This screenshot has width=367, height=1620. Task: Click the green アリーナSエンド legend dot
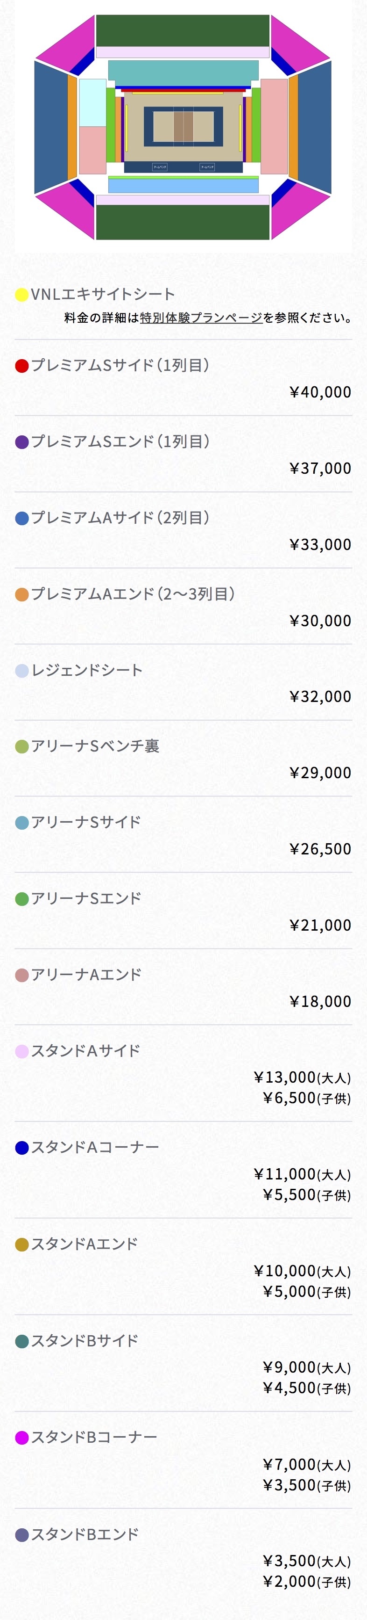point(22,899)
